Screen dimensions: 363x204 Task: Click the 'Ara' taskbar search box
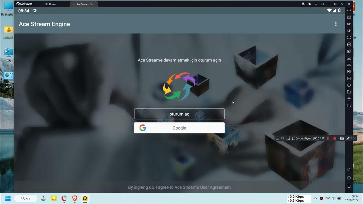tap(26, 198)
